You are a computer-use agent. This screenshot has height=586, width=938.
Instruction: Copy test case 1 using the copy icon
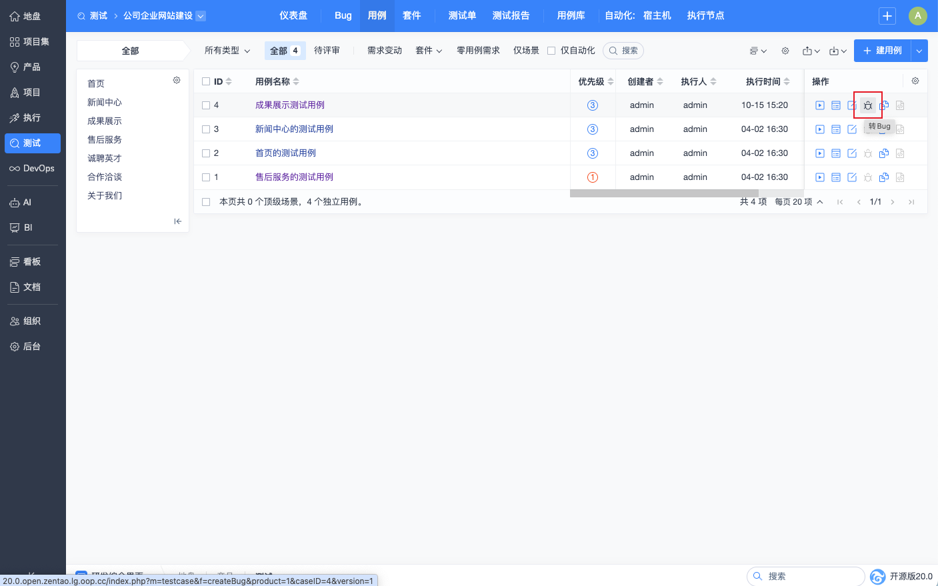click(883, 177)
